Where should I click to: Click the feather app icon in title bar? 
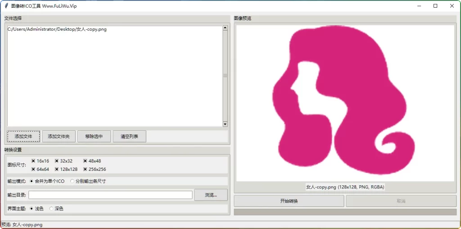click(6, 6)
